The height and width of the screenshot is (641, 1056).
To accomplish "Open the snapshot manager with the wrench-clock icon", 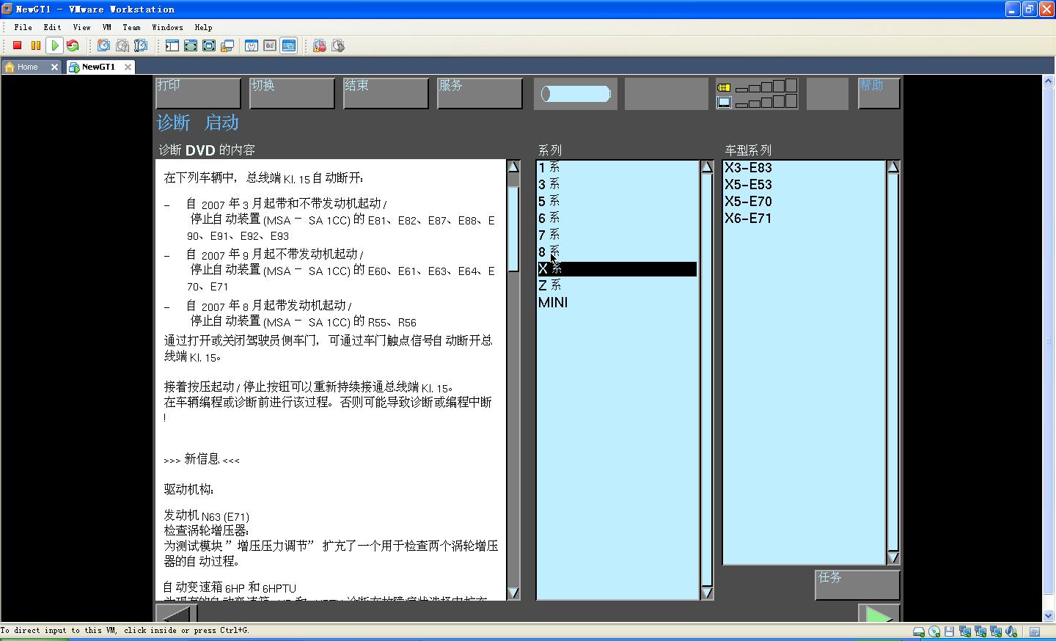I will click(x=141, y=45).
